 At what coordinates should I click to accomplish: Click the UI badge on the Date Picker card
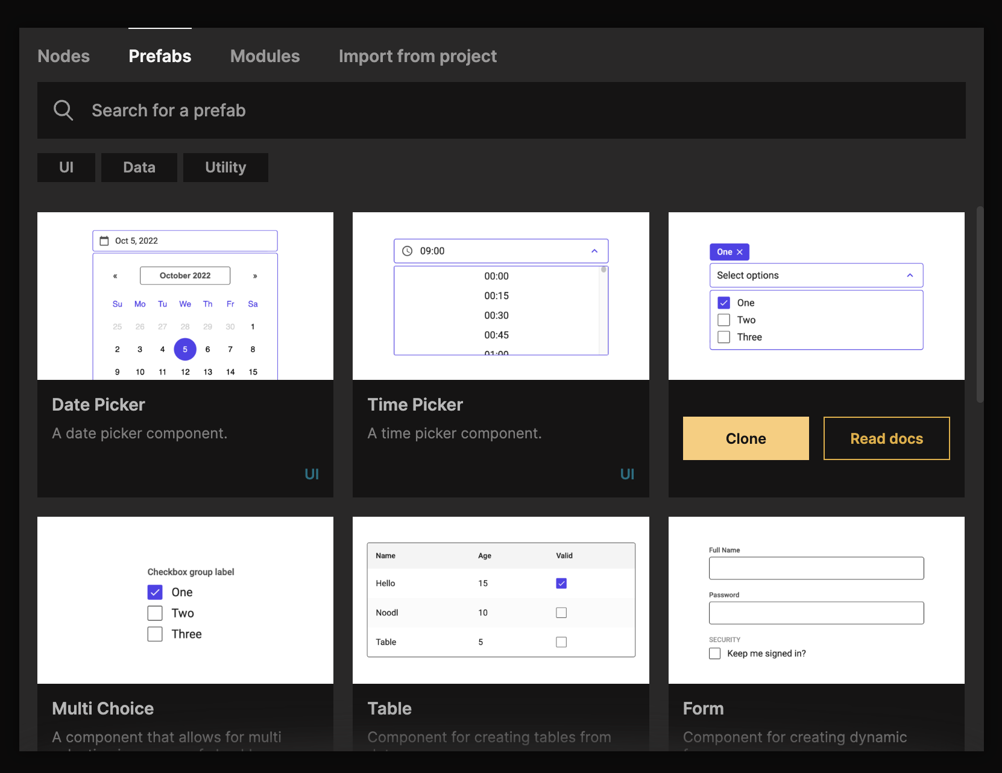[x=312, y=474]
